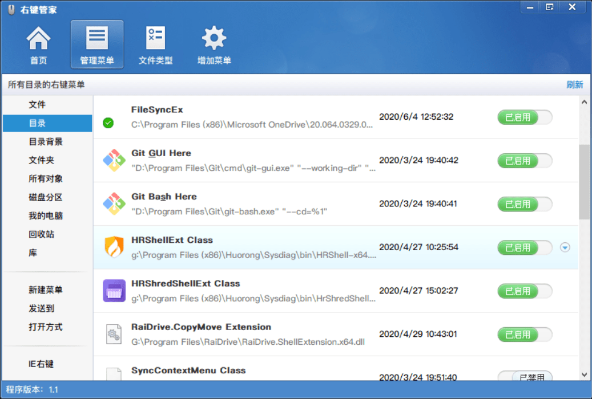The image size is (592, 399).
Task: Select 回收站 in the sidebar
Action: pyautogui.click(x=41, y=234)
